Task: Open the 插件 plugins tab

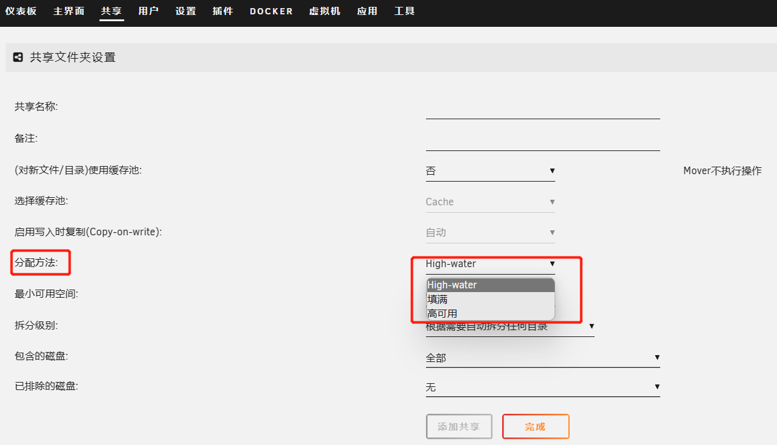Action: [223, 11]
